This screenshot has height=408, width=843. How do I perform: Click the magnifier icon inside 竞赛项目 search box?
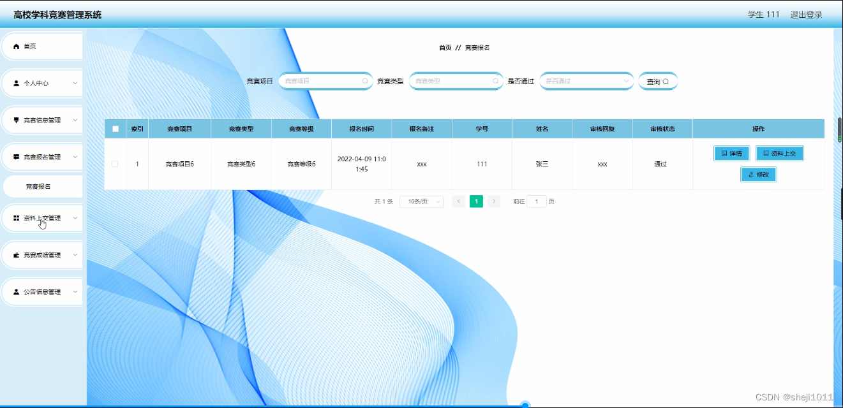(365, 81)
